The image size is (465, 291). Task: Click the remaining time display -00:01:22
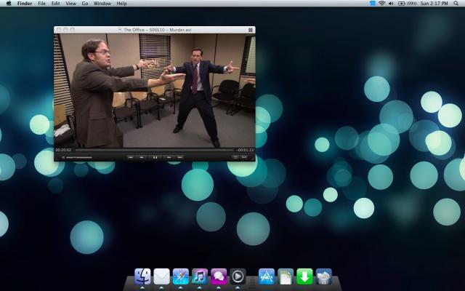click(x=246, y=151)
